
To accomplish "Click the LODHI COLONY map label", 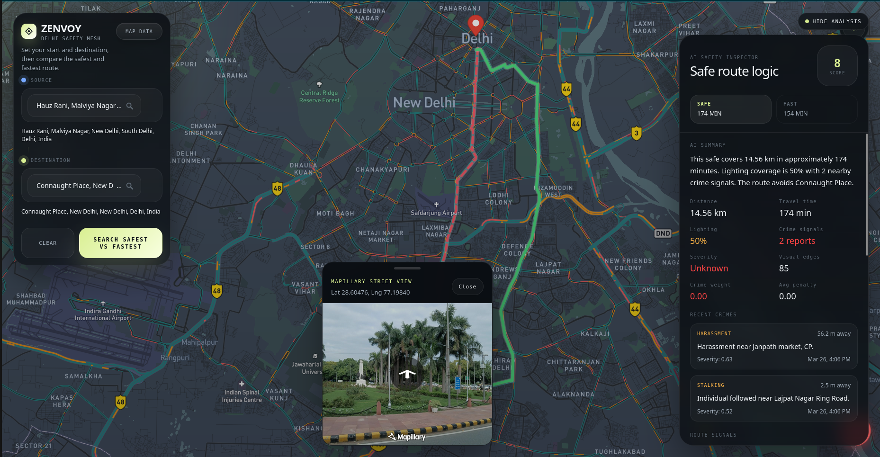I will (499, 198).
